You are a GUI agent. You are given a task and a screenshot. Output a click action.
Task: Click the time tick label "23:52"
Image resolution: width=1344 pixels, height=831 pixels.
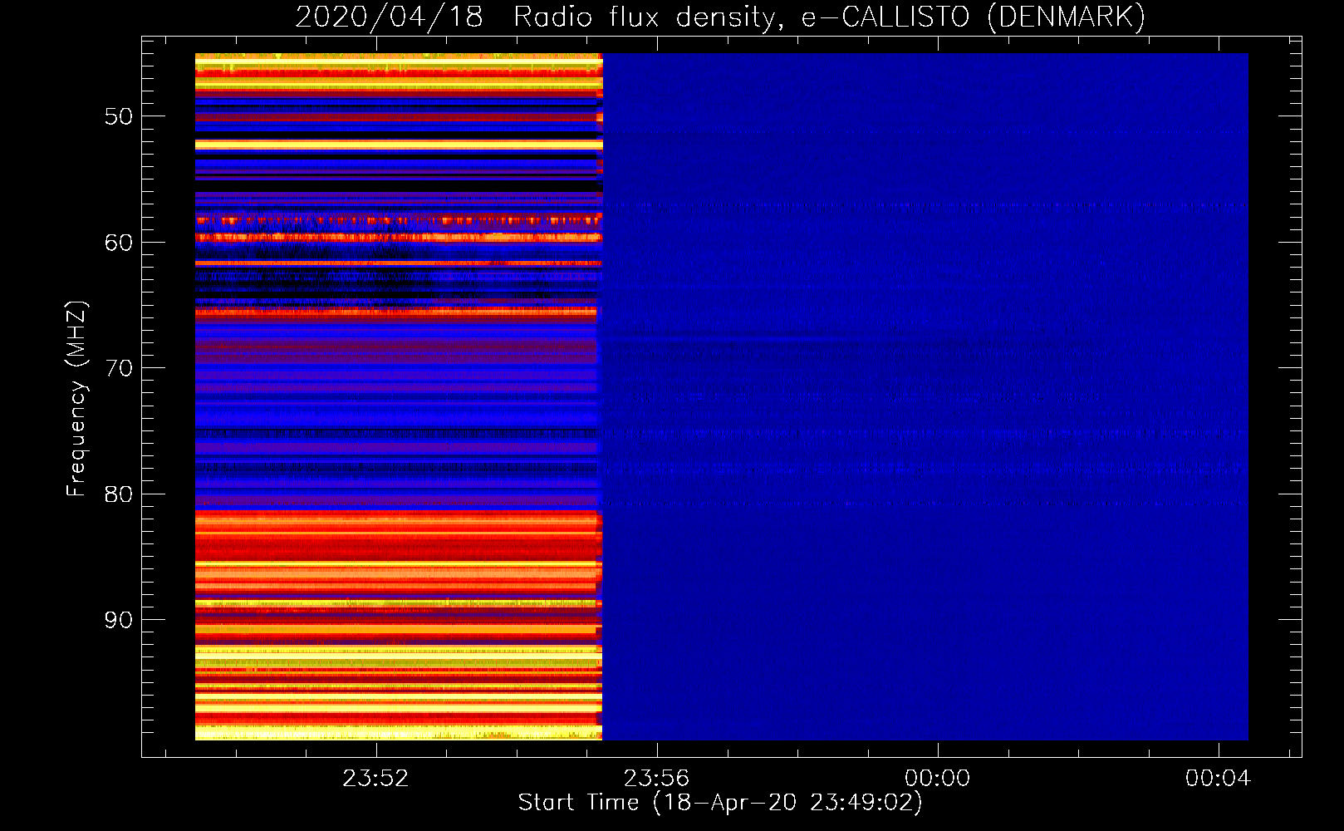[376, 779]
